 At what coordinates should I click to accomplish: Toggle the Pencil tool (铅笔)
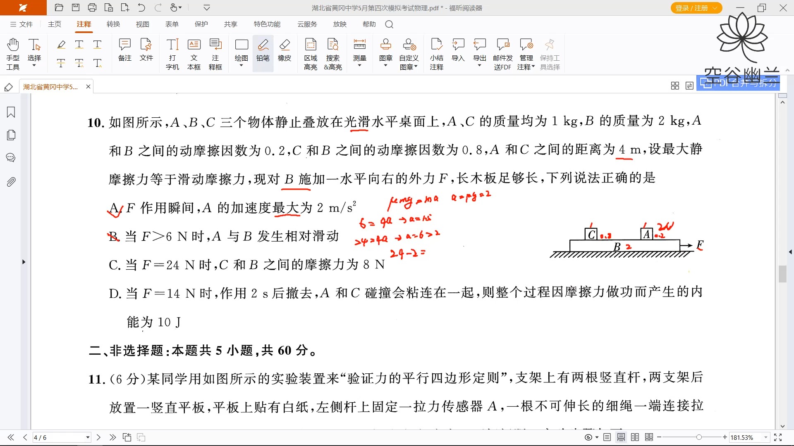(263, 53)
